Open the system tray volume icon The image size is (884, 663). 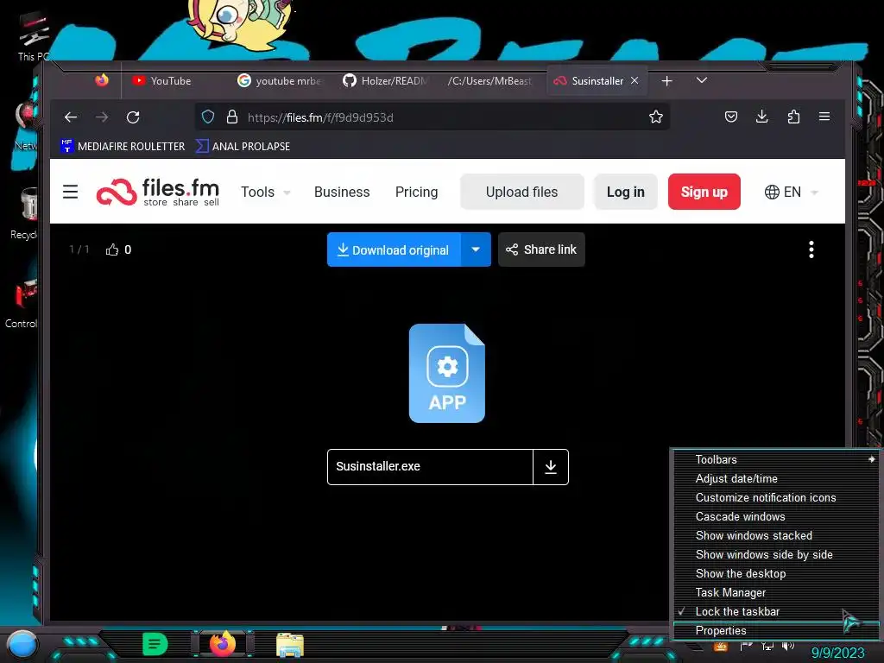[x=788, y=646]
